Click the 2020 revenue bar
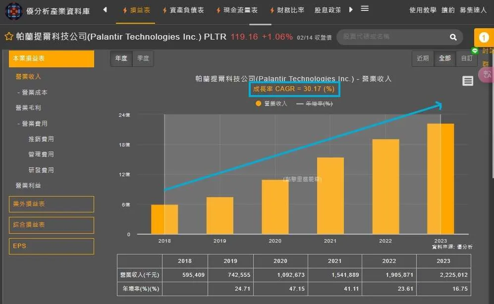Viewport: 494px width, 304px height. [275, 207]
